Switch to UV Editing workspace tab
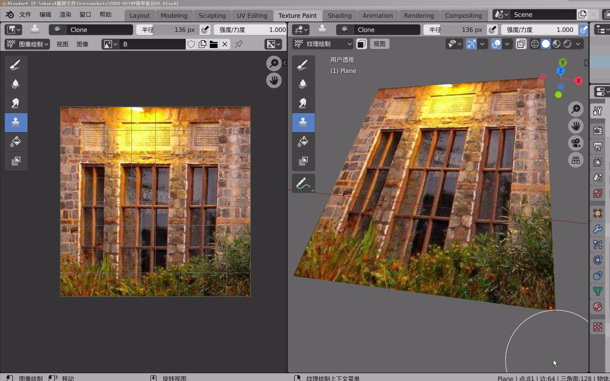Image resolution: width=610 pixels, height=381 pixels. tap(252, 16)
